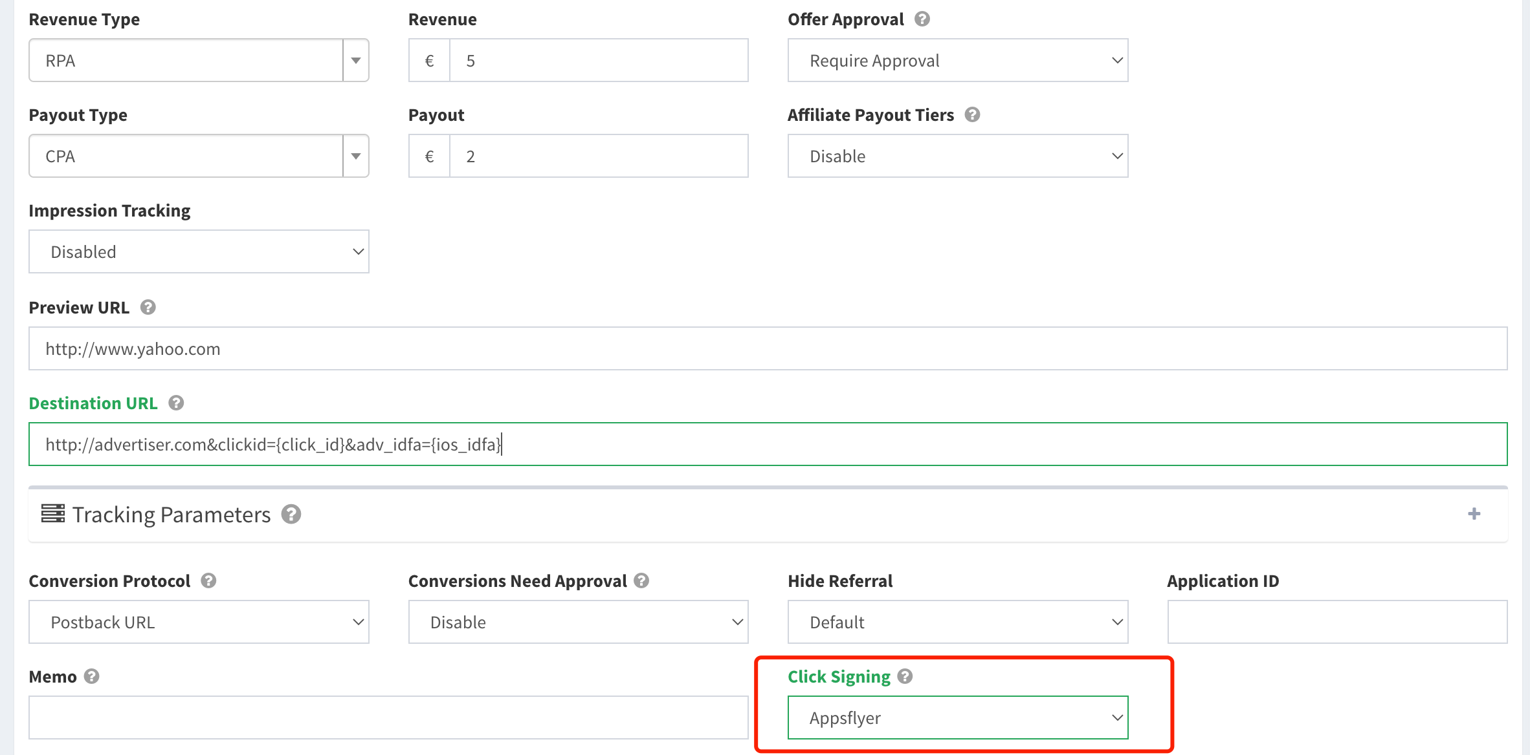Click the Tracking Parameters list icon

[x=53, y=514]
